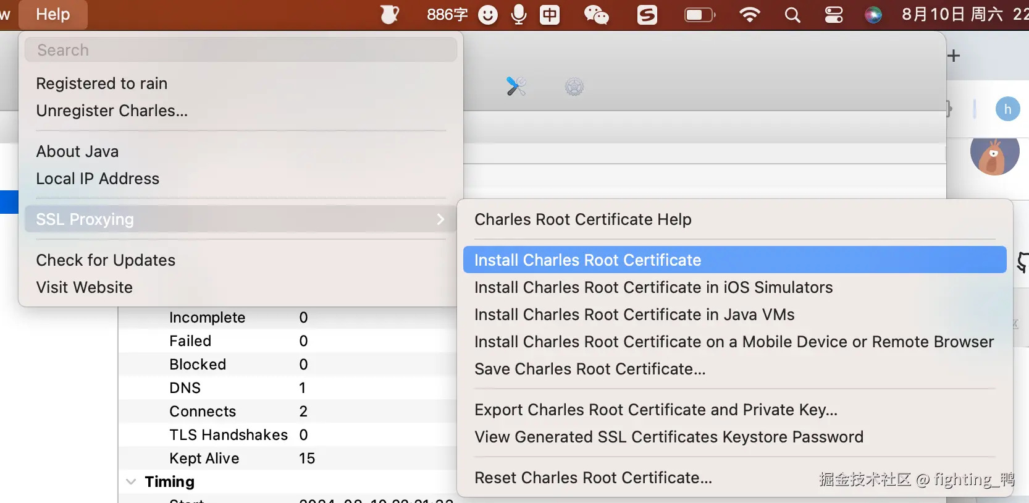
Task: Install certificate on Mobile Device or Remote Browser
Action: click(735, 342)
